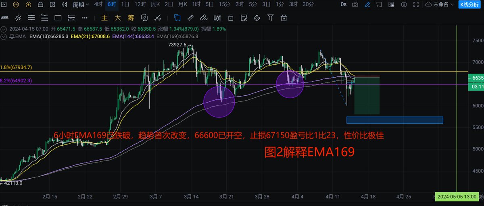Select the Fibonacci retracement lines tool

[x=44, y=18]
